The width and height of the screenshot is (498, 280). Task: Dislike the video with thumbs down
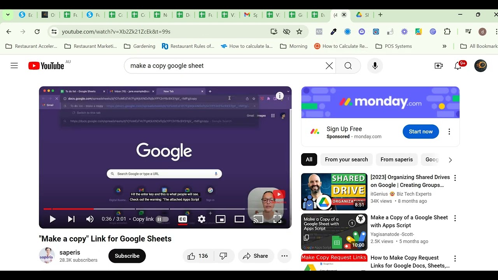click(x=223, y=256)
